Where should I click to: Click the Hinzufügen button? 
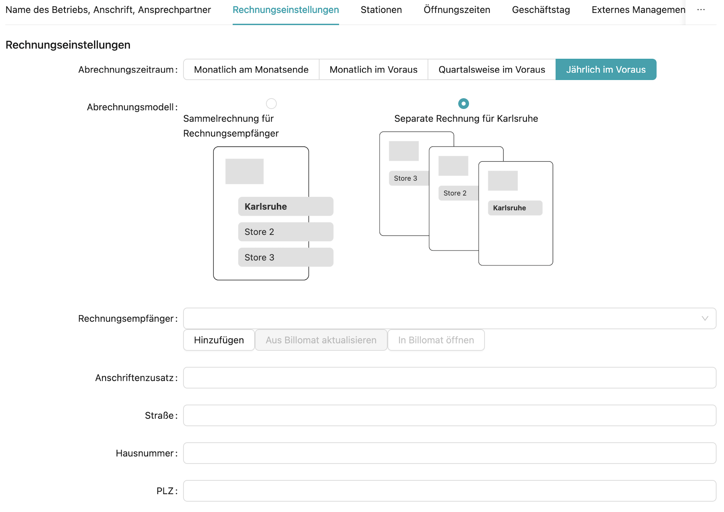click(x=219, y=340)
